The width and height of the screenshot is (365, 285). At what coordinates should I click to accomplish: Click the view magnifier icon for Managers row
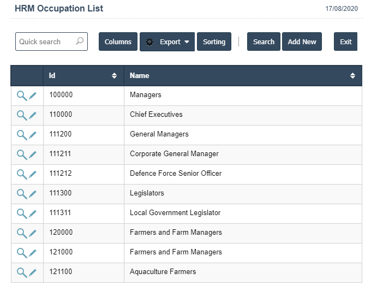[21, 96]
